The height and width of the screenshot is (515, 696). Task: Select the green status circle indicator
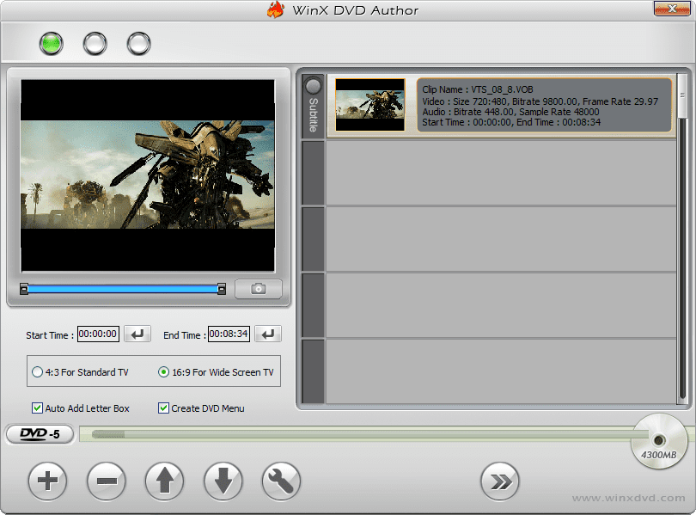point(51,42)
